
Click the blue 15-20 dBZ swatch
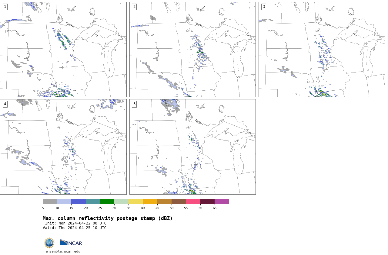tap(79, 202)
